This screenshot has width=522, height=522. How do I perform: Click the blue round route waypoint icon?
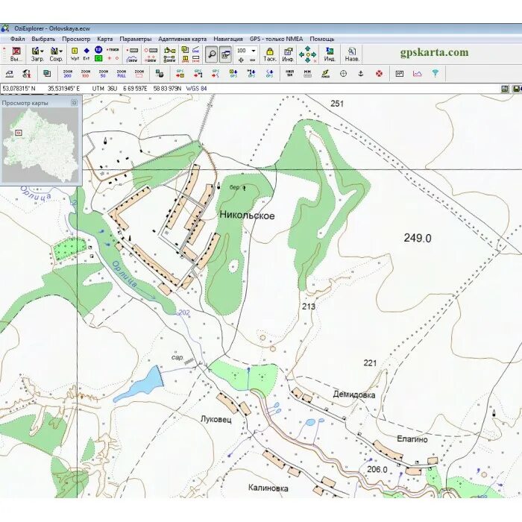click(98, 50)
